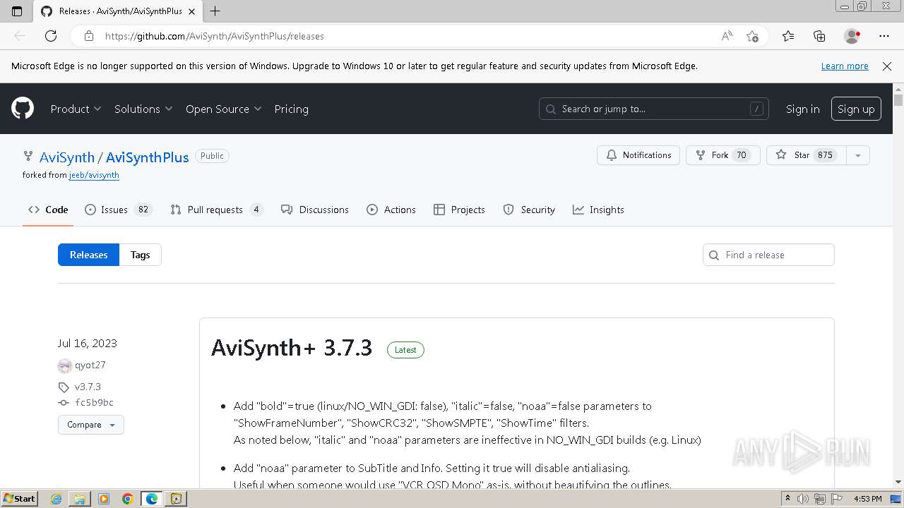This screenshot has height=508, width=904.
Task: Open the volume tray icon
Action: point(803,499)
